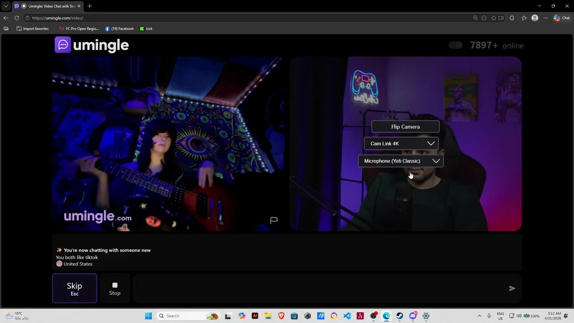This screenshot has height=323, width=574.
Task: Open the browser extensions puzzle icon
Action: point(512,18)
